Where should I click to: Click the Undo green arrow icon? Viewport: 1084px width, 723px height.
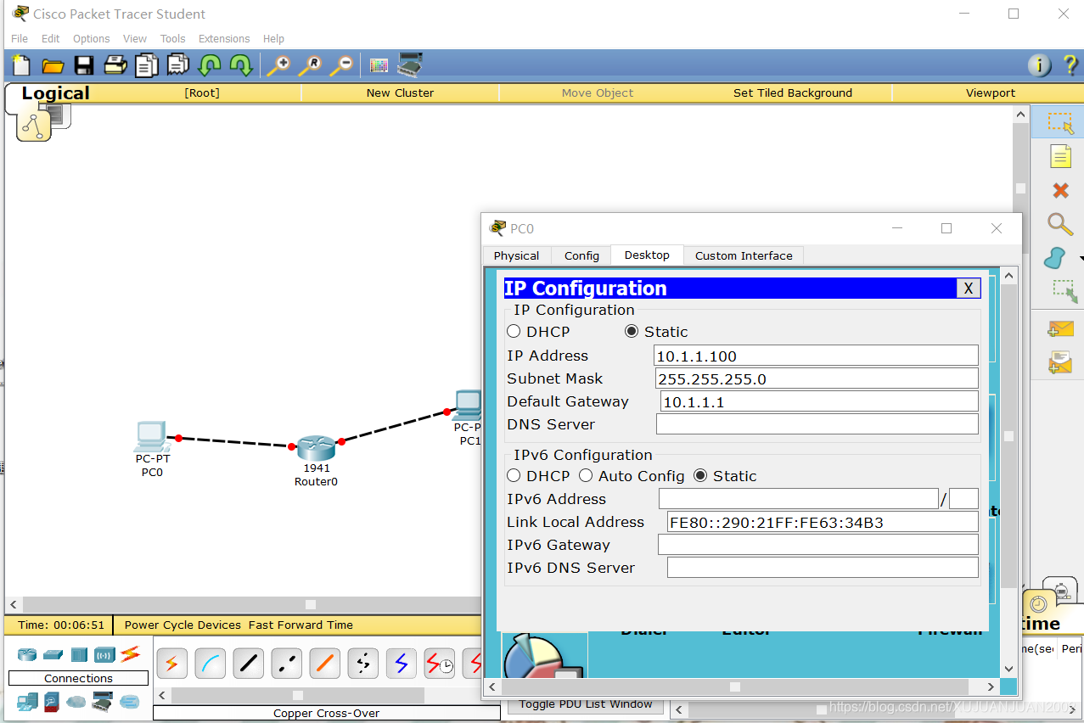pyautogui.click(x=209, y=65)
